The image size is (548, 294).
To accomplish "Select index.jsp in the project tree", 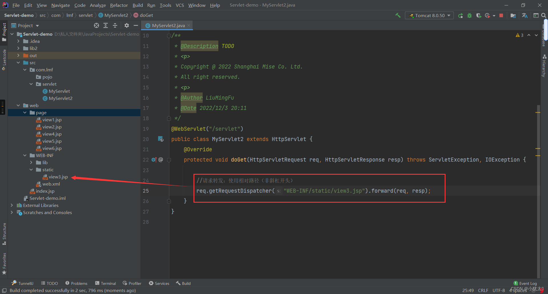I will (45, 191).
